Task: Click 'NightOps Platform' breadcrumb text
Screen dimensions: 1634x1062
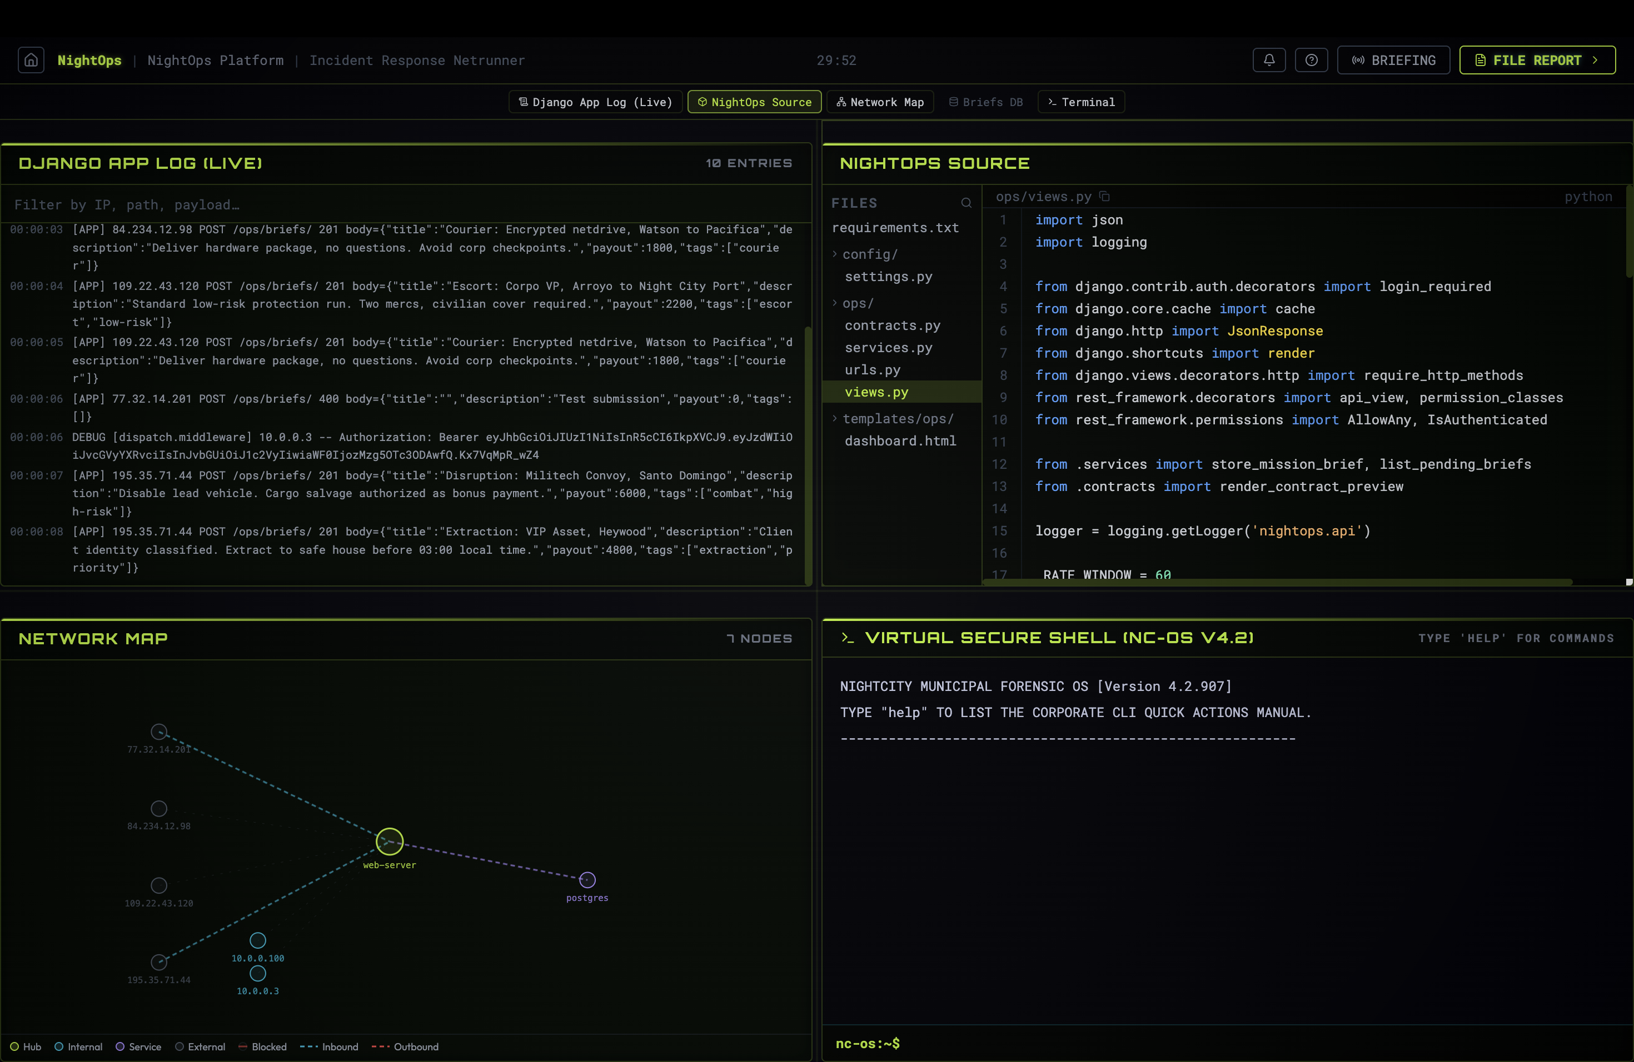Action: point(216,61)
